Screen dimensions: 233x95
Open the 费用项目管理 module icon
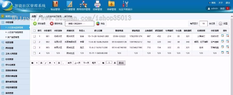pyautogui.click(x=83, y=4)
